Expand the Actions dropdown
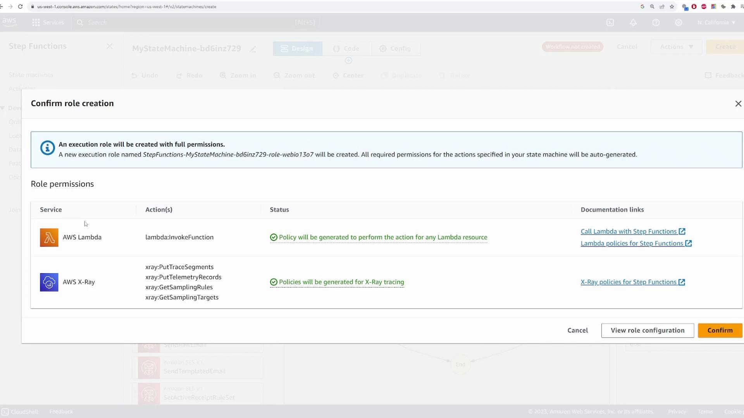This screenshot has height=418, width=744. click(x=676, y=47)
